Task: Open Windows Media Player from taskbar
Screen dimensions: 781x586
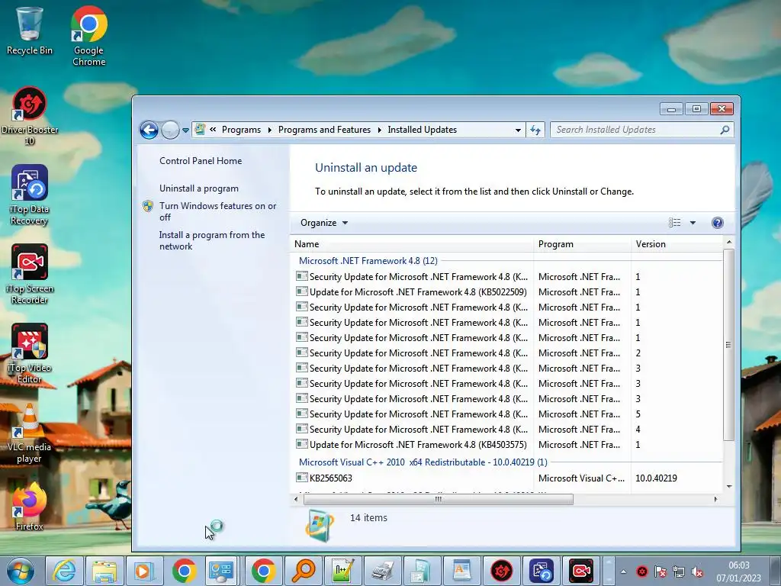Action: (144, 571)
